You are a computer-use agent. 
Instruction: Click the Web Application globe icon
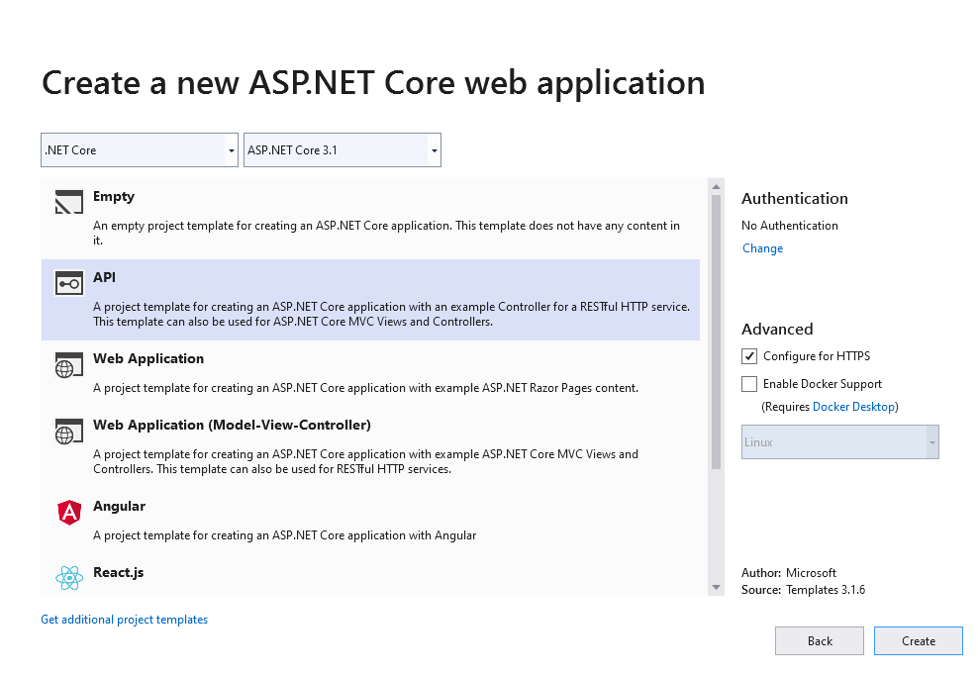pos(68,365)
